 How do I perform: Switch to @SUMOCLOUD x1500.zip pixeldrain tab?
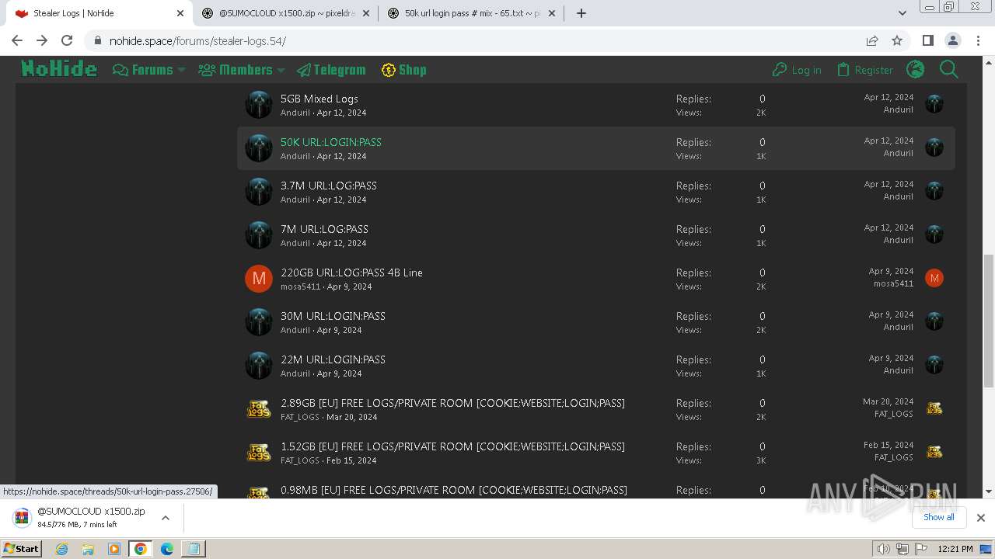[x=286, y=13]
